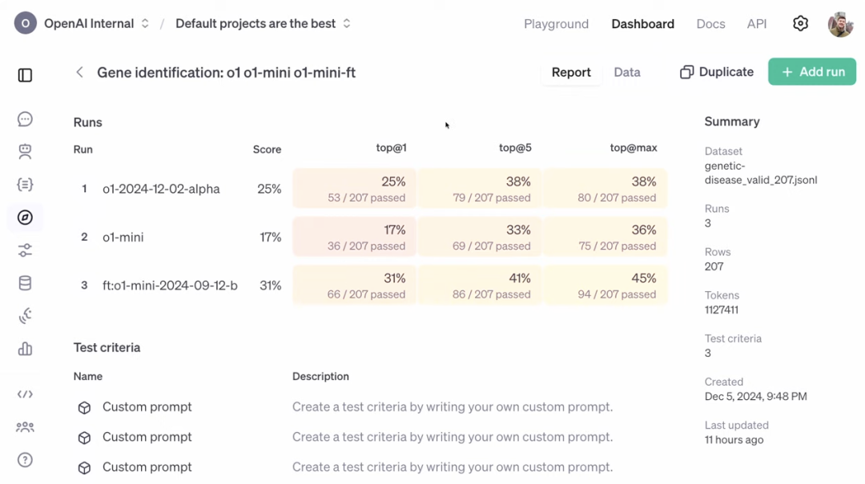
Task: Select the Report tab
Action: point(571,72)
